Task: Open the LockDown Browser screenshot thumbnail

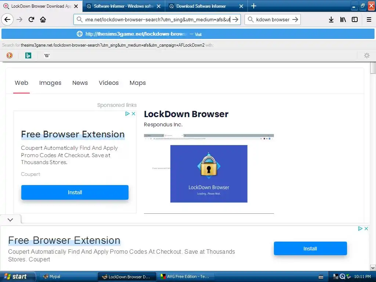Action: click(x=209, y=168)
